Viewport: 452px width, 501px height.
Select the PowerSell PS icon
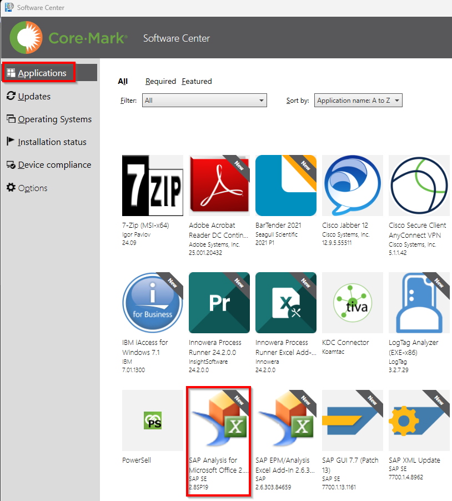pos(153,420)
